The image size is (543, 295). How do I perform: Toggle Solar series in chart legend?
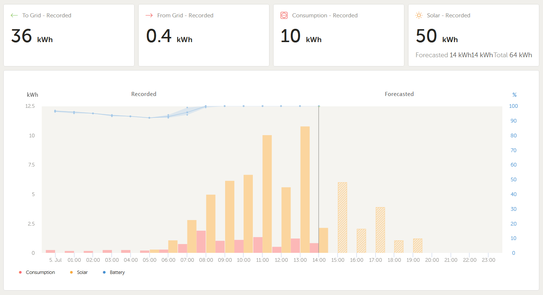[79, 272]
